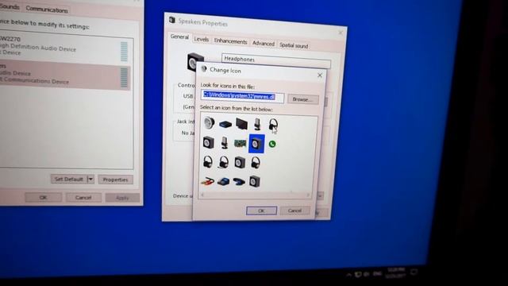Click the highlighted blue-selected speaker icon
Image resolution: width=508 pixels, height=286 pixels.
[256, 144]
